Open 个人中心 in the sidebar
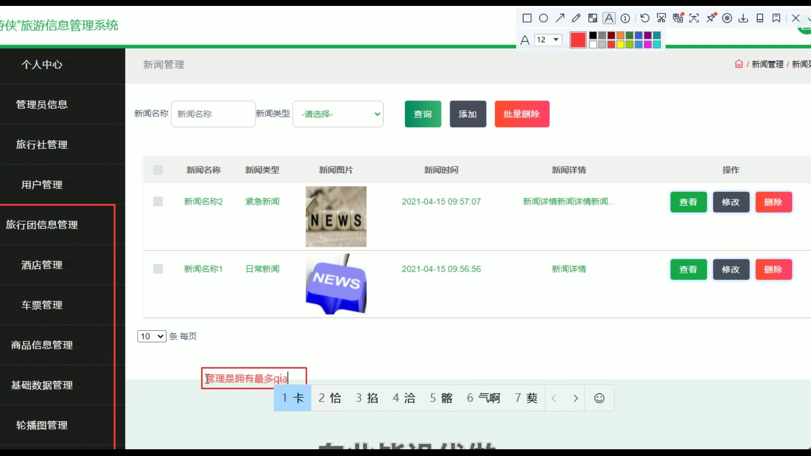 click(x=42, y=65)
